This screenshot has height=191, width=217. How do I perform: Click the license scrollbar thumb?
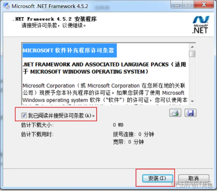[x=192, y=54]
